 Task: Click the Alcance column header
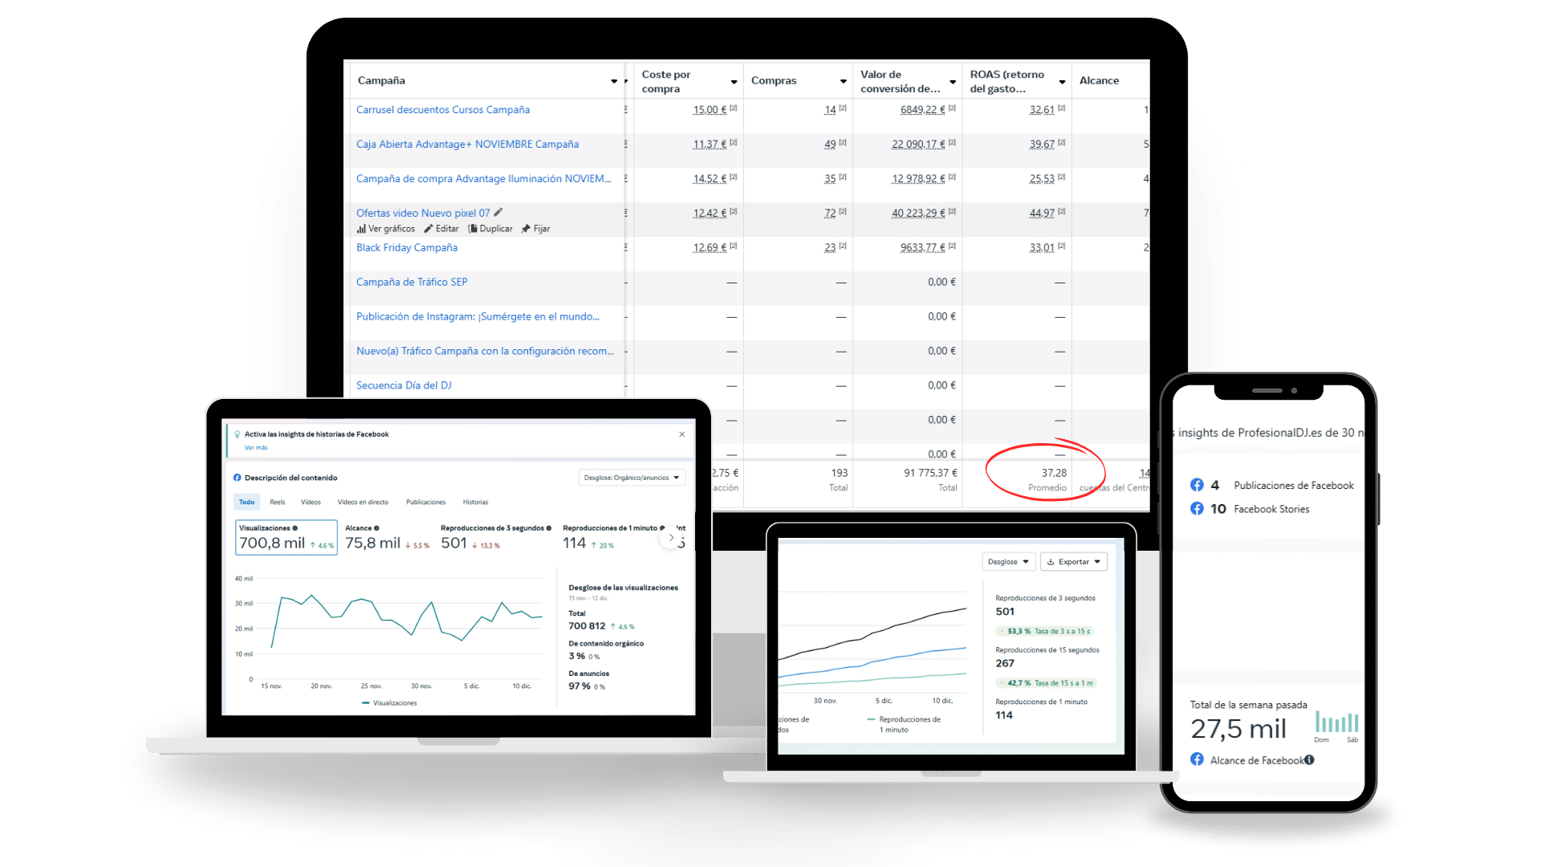[x=1099, y=81]
